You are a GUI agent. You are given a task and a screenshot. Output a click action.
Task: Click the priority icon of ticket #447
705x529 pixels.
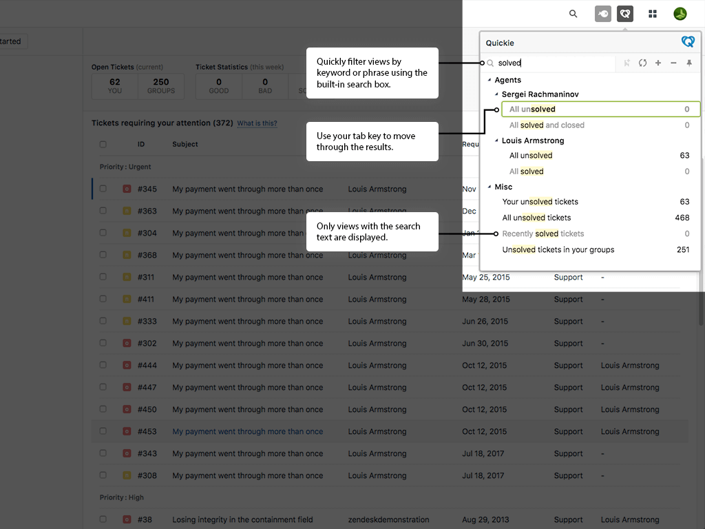click(127, 387)
